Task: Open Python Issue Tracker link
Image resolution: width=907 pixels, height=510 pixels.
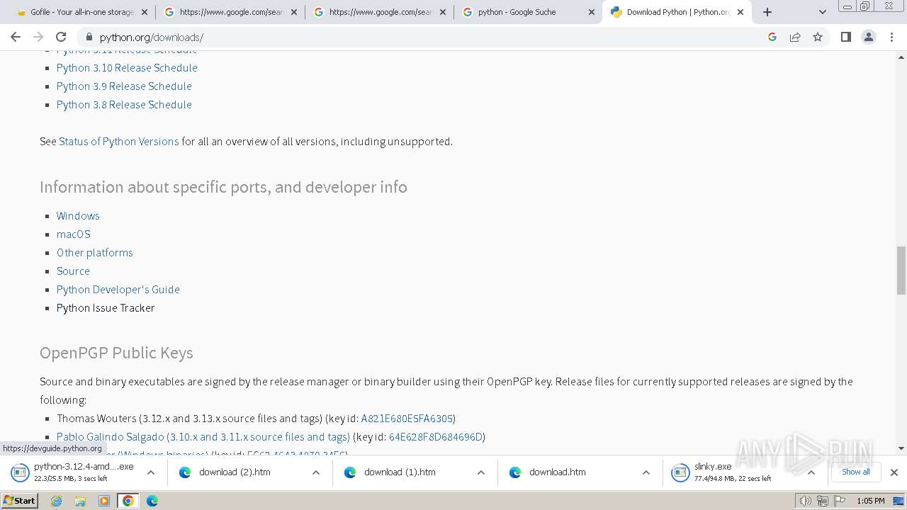Action: [106, 308]
